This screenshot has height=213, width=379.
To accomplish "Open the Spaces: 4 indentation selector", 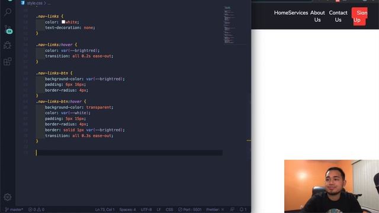I will 127,209.
